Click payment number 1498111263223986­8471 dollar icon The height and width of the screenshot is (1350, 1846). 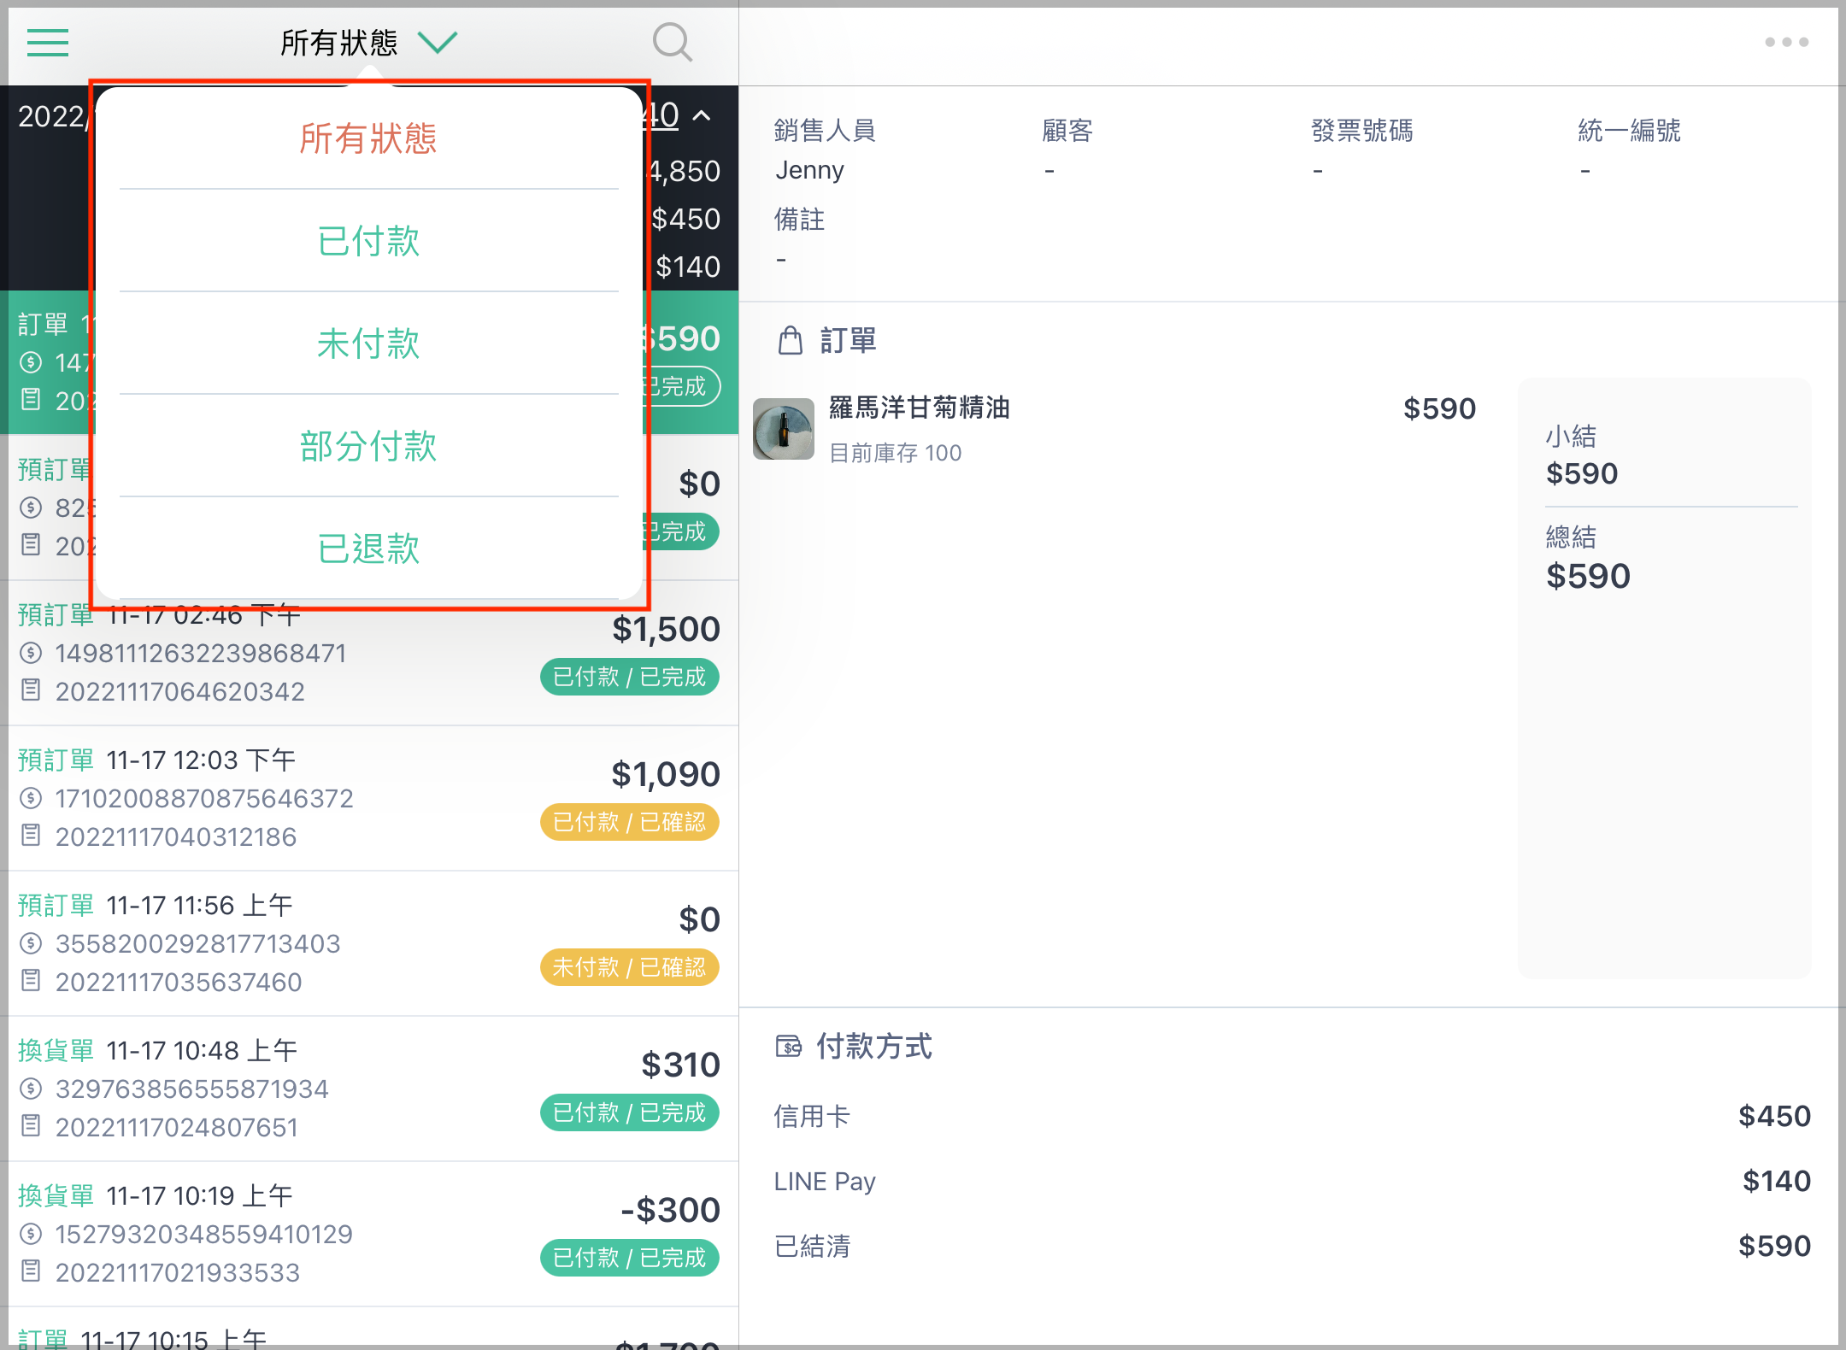31,653
